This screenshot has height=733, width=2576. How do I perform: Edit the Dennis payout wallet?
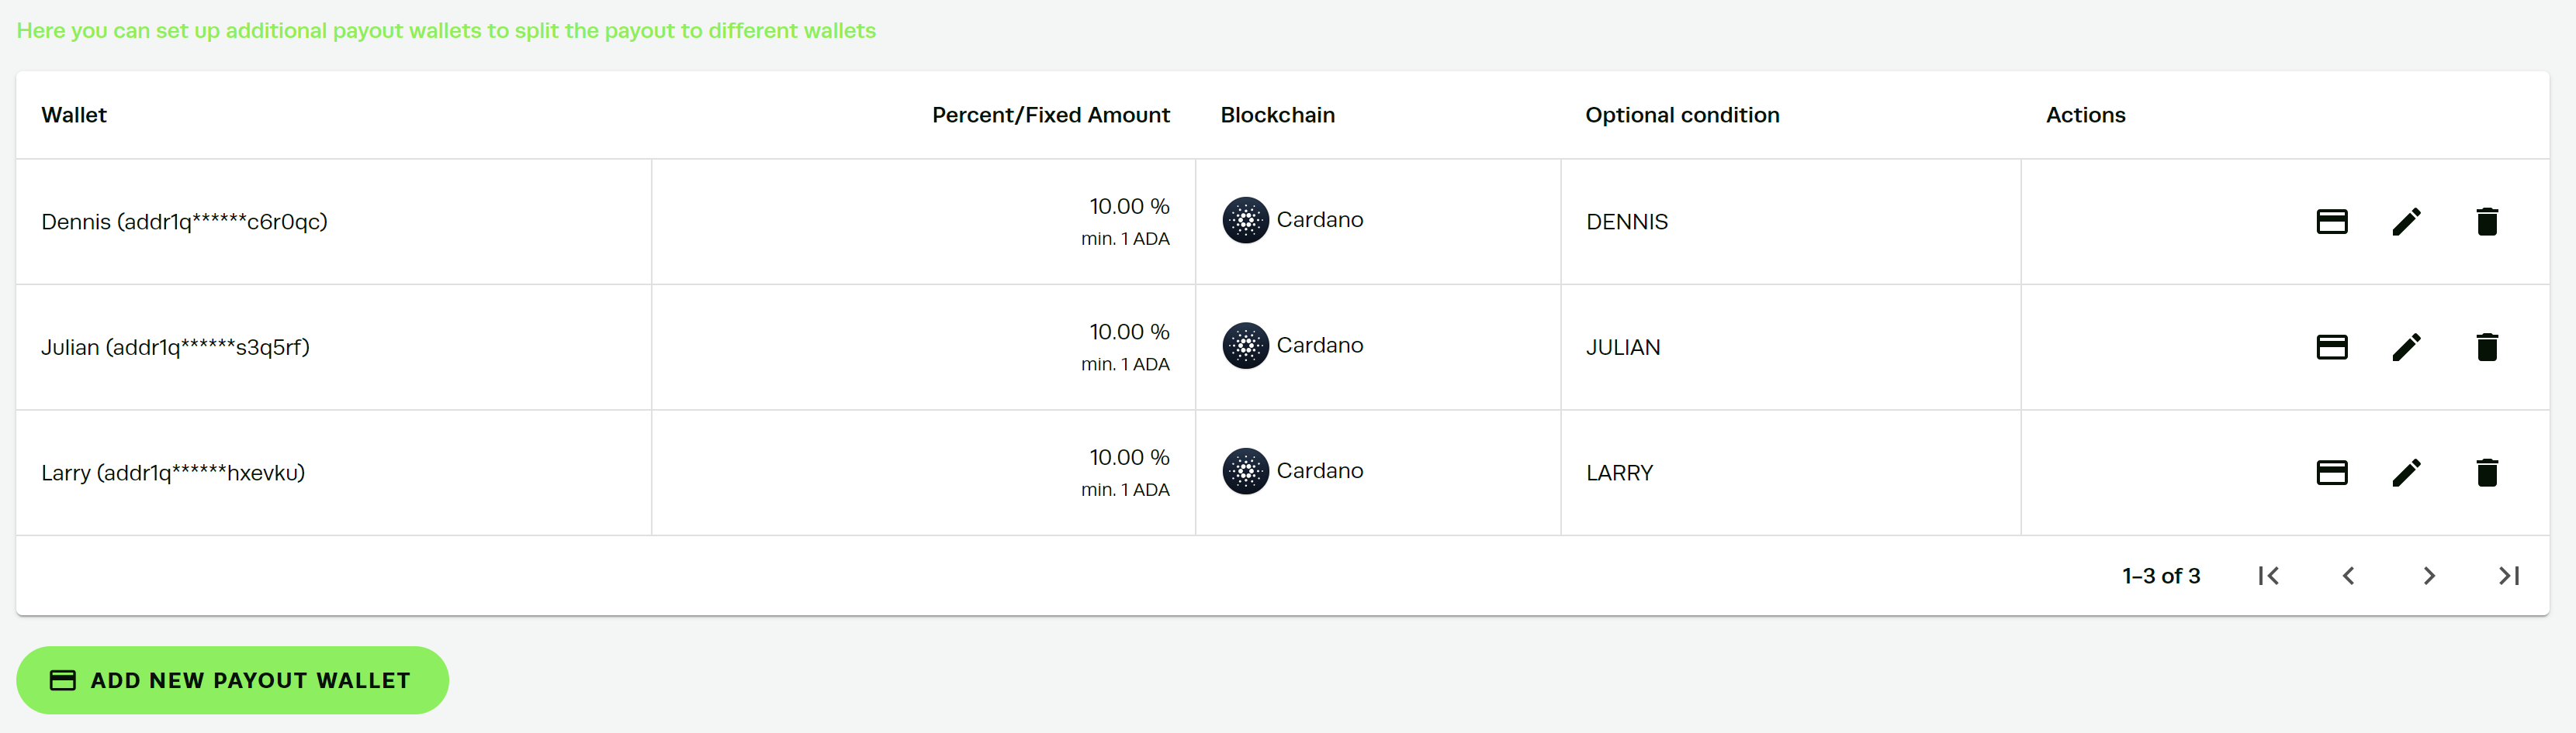(x=2407, y=222)
